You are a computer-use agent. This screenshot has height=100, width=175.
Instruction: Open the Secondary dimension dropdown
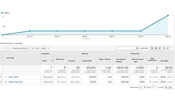pyautogui.click(x=21, y=48)
